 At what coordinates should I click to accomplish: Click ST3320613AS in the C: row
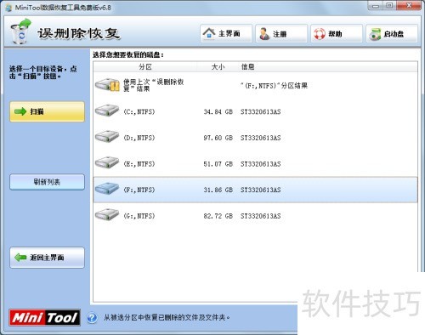[x=261, y=111]
